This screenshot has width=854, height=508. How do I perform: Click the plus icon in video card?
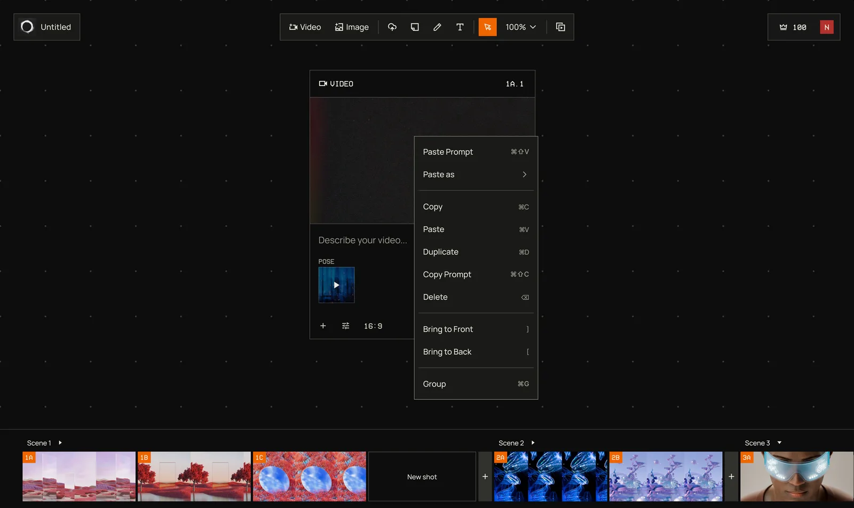(323, 326)
